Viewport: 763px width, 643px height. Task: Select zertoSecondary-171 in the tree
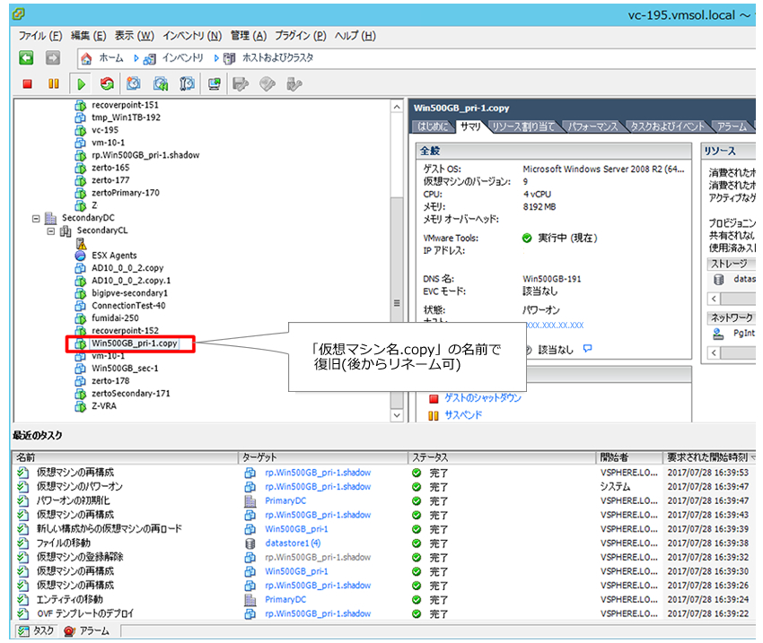pos(131,394)
